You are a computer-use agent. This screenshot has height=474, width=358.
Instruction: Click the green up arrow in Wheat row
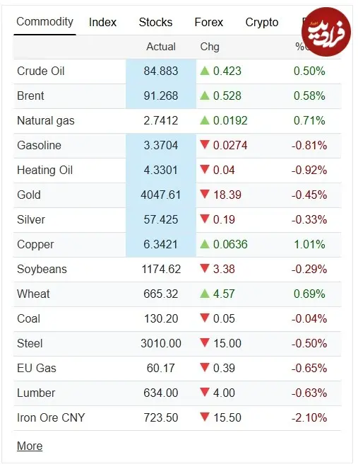[205, 294]
